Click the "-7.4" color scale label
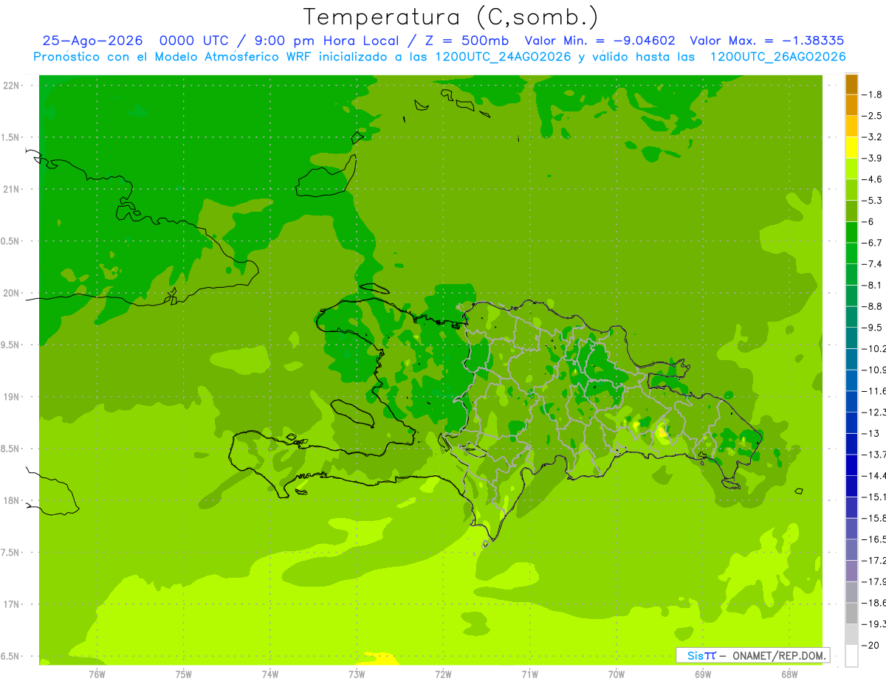Screen dimensions: 886x684 coord(872,263)
